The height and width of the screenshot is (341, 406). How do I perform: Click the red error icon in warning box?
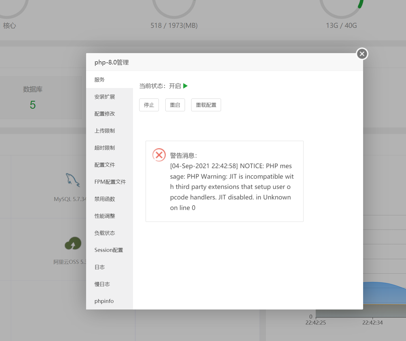pos(159,155)
